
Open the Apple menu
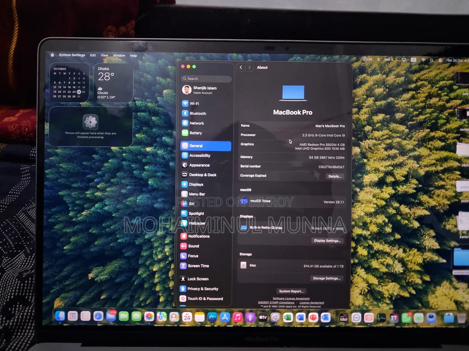coord(52,55)
